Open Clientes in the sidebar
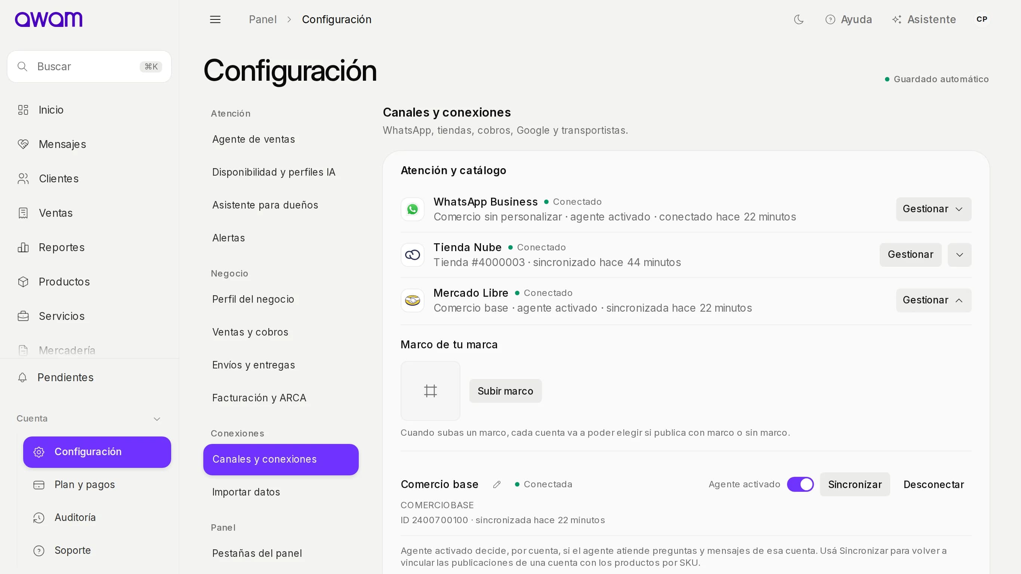Screen dimensions: 1021x574 (90, 179)
